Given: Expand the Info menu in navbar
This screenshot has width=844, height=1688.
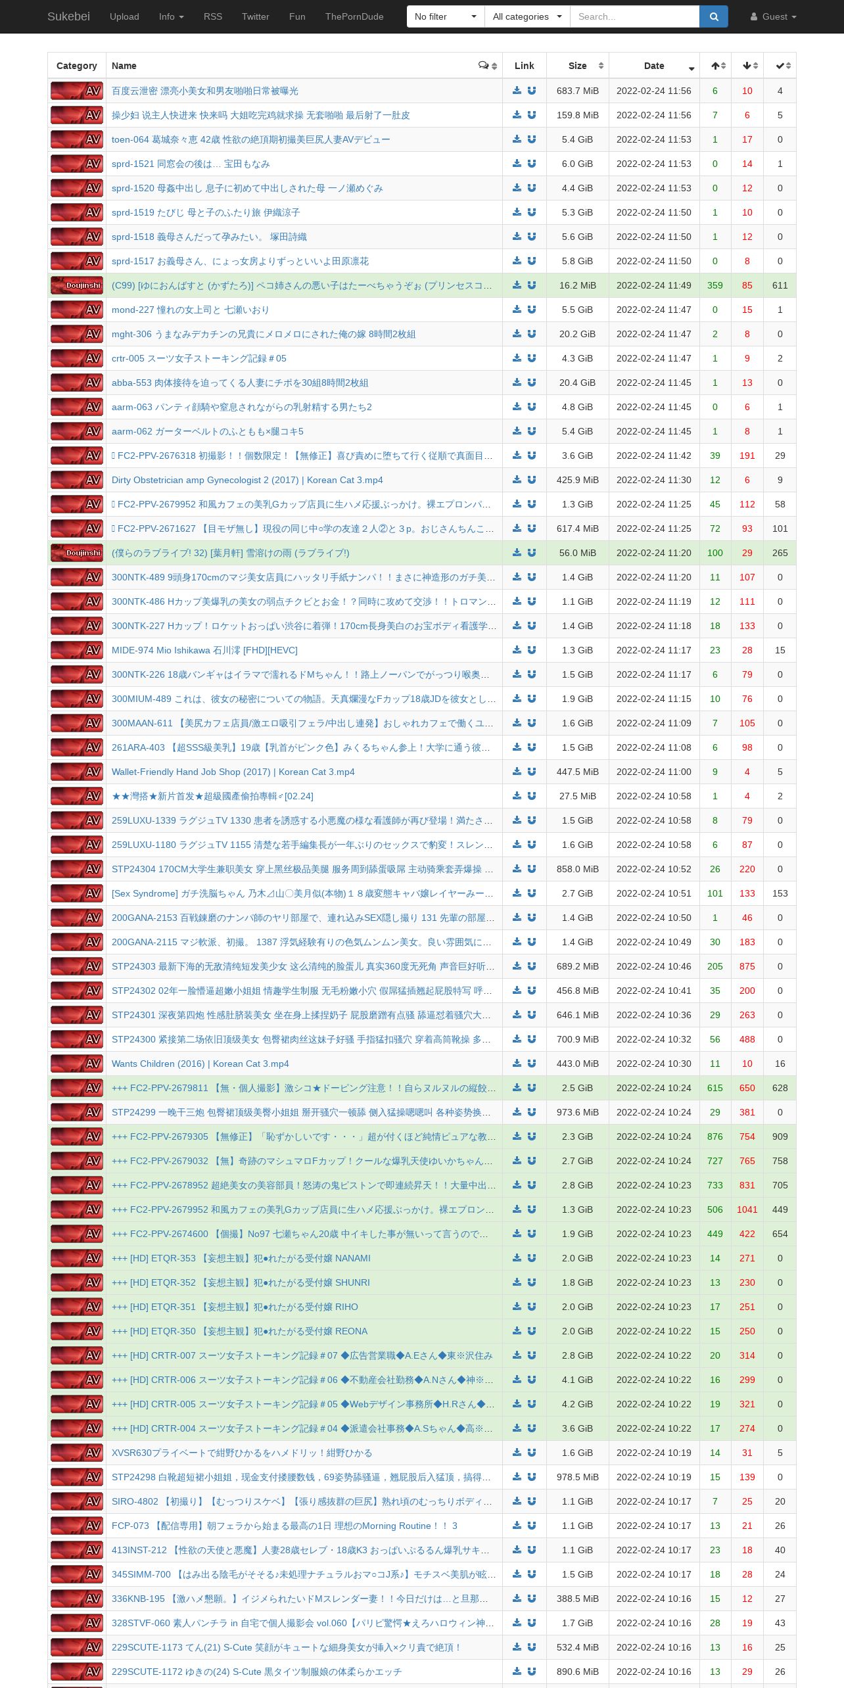Looking at the screenshot, I should pyautogui.click(x=172, y=16).
